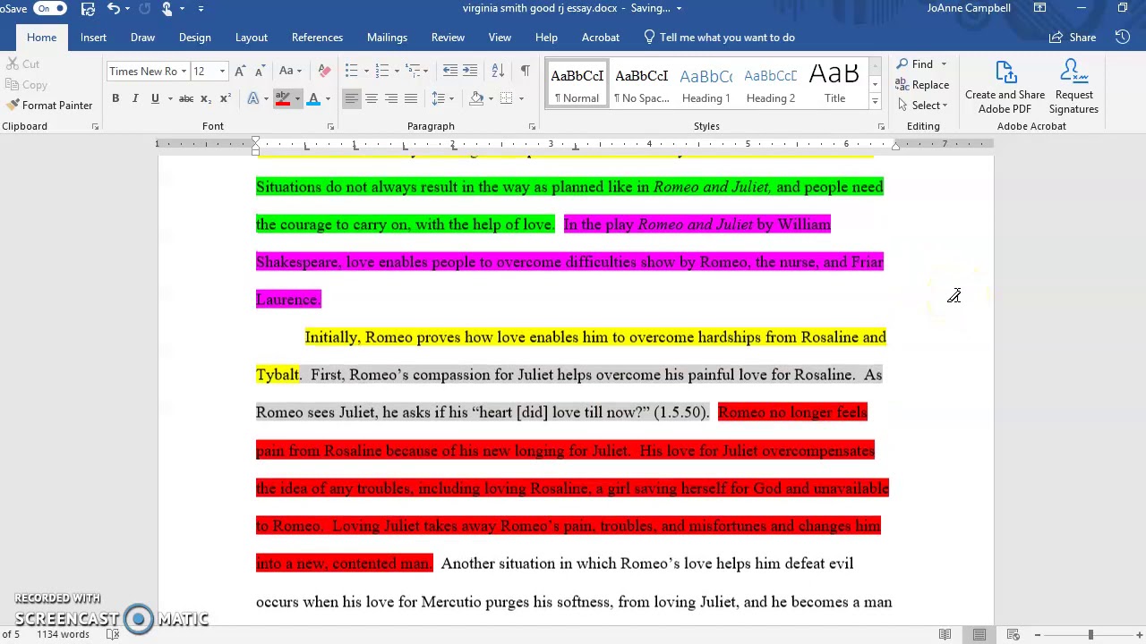The height and width of the screenshot is (644, 1146).
Task: Click the 1134 words count
Action: pyautogui.click(x=63, y=634)
